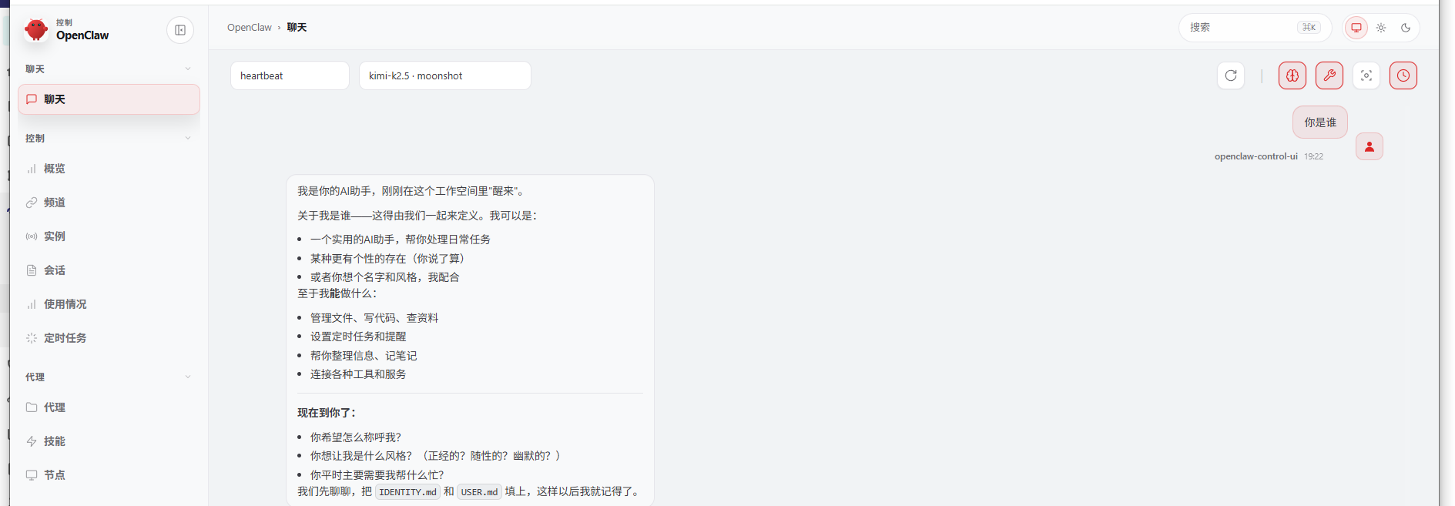Toggle the brain thinking display button

(1292, 75)
